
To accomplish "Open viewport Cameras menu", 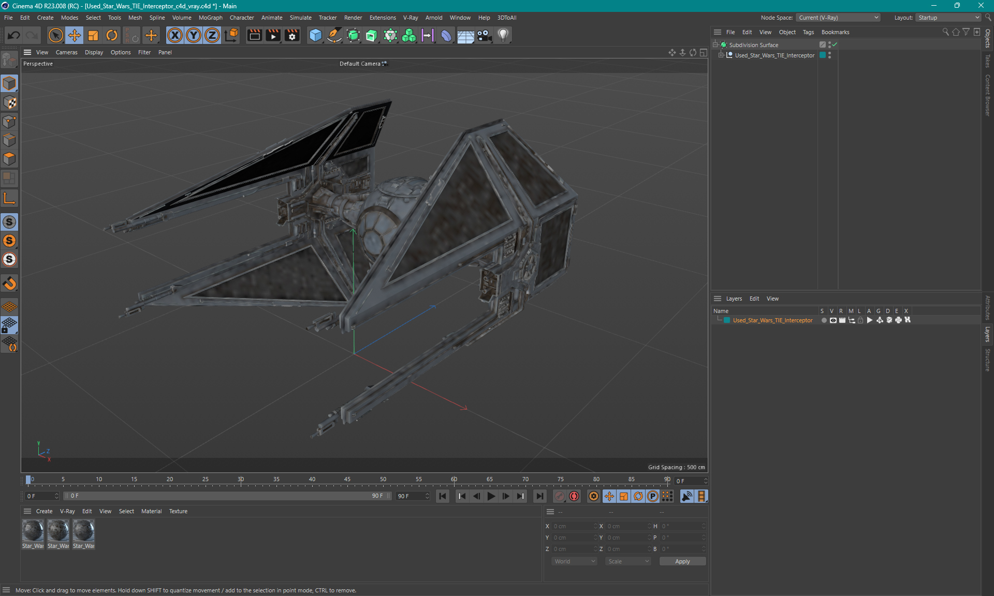I will [66, 52].
